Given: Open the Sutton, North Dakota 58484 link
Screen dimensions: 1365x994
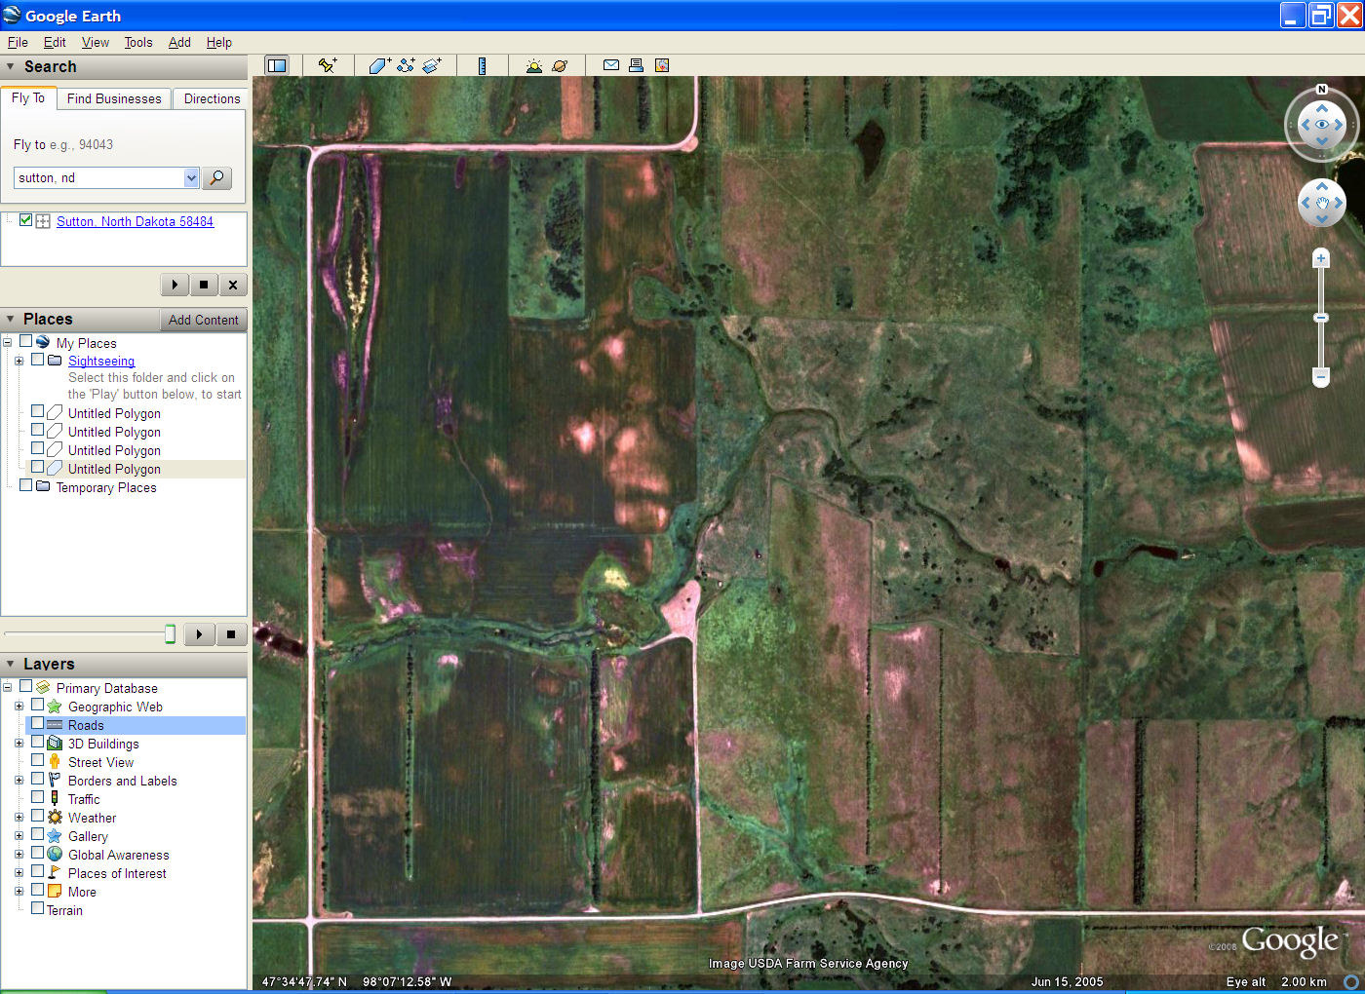Looking at the screenshot, I should [x=135, y=221].
